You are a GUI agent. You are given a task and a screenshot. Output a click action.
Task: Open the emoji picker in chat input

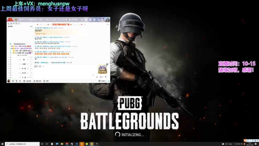[36, 67]
